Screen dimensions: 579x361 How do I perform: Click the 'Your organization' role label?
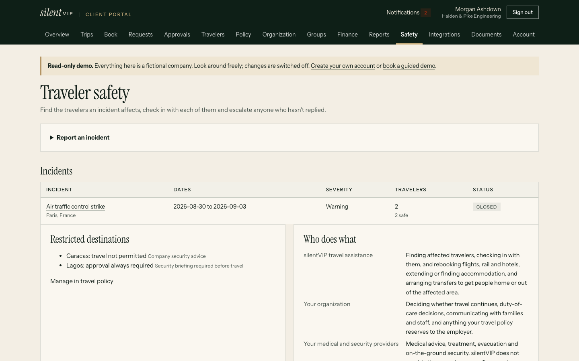click(327, 304)
